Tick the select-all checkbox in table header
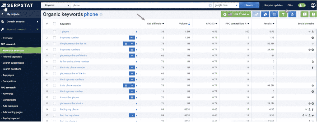This screenshot has width=317, height=122. tap(55, 24)
